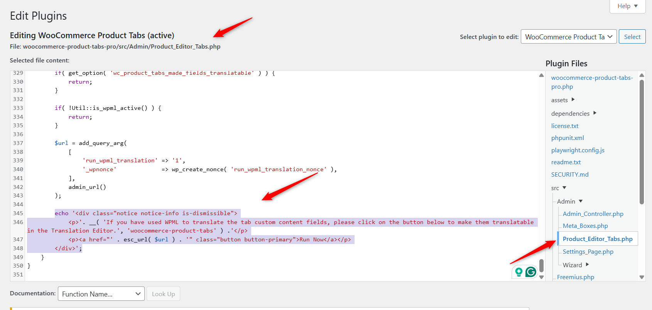This screenshot has height=310, width=652.
Task: Click 'Run Now' text in line 347
Action: 311,239
